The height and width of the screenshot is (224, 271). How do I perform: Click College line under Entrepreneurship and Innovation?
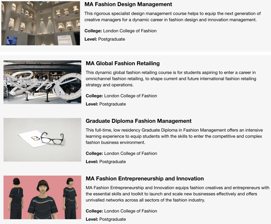click(x=121, y=211)
